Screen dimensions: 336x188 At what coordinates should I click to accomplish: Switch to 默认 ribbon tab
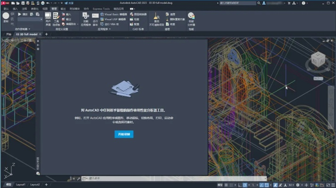pyautogui.click(x=6, y=9)
